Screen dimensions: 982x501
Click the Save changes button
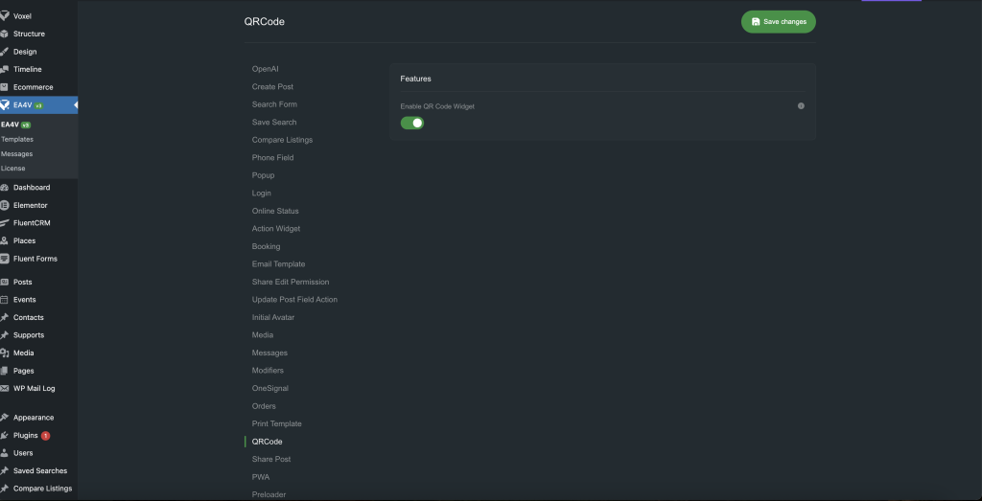778,22
